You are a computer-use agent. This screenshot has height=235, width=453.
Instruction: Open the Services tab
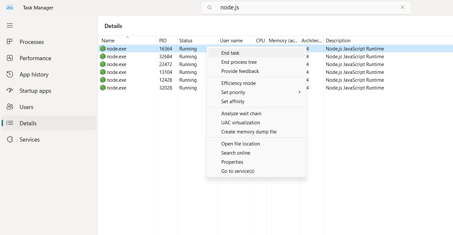(x=49, y=139)
